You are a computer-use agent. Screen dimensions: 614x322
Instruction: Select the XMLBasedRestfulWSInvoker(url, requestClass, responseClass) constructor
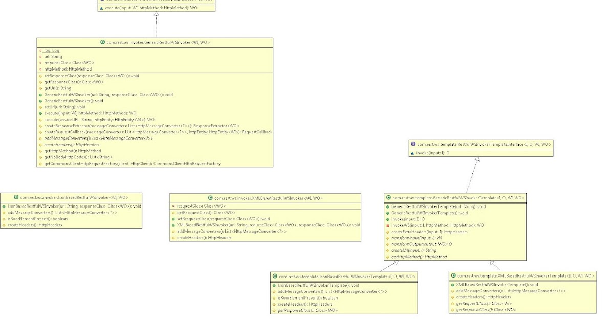point(269,225)
